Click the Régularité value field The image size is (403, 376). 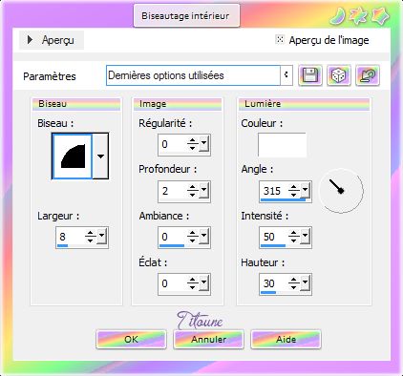click(x=172, y=144)
